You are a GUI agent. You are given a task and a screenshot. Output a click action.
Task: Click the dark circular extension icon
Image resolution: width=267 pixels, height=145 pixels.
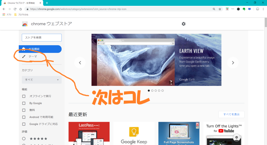coord(238,9)
